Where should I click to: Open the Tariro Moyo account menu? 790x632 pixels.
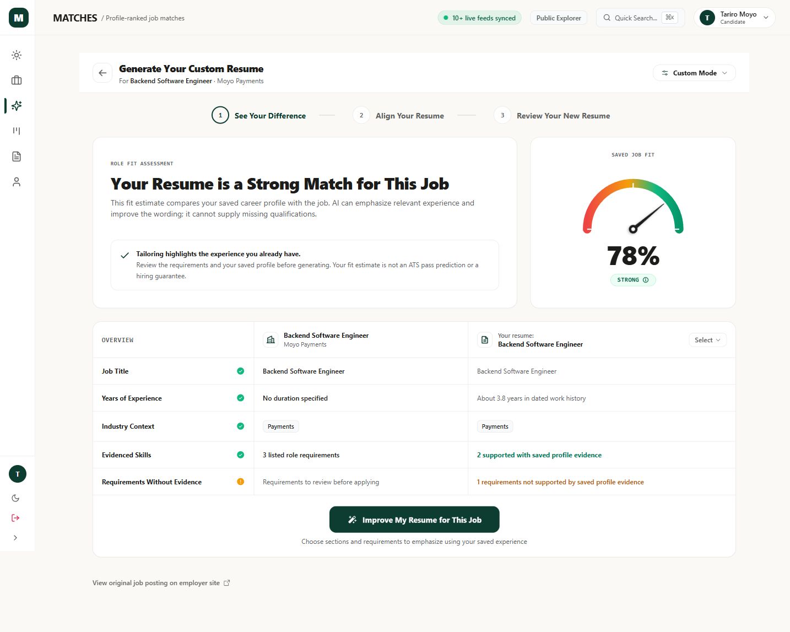(734, 18)
